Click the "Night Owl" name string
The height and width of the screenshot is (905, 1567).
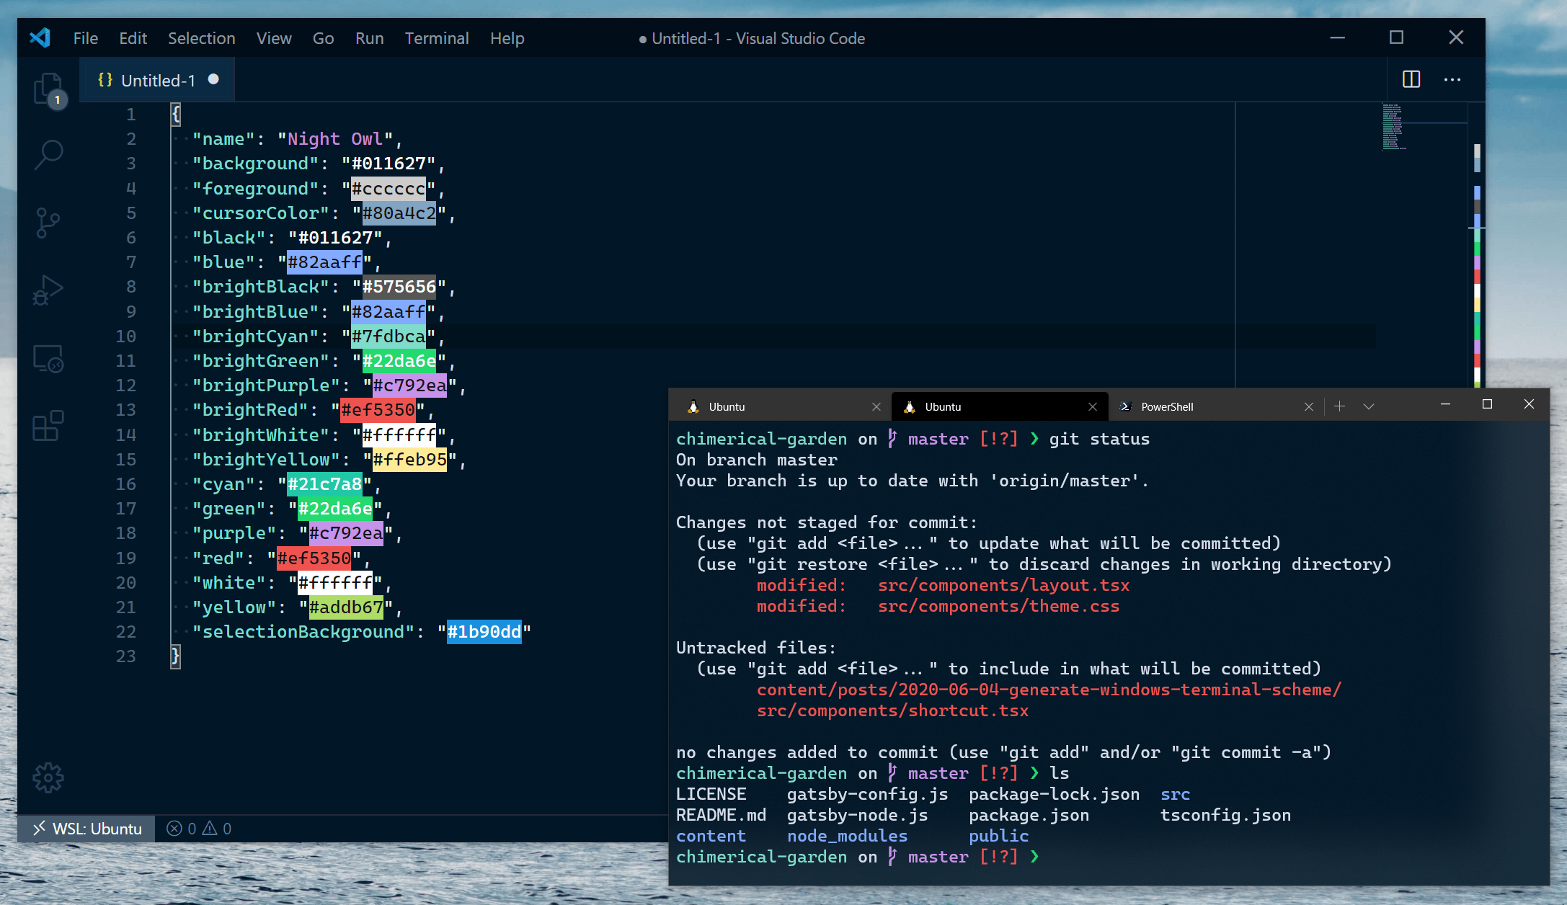pos(335,139)
